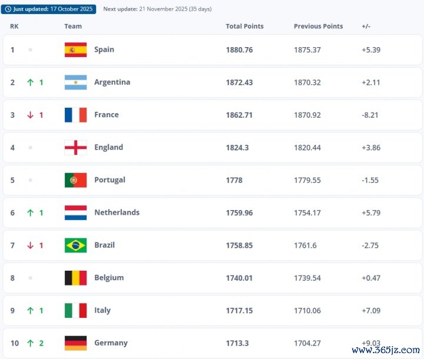The width and height of the screenshot is (424, 359).
Task: Click the green up arrow for Argentina
Action: coord(30,82)
